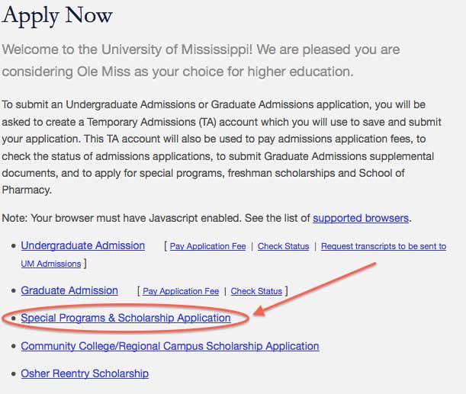Open Pay Application Fee for Undergraduate Admission

207,246
